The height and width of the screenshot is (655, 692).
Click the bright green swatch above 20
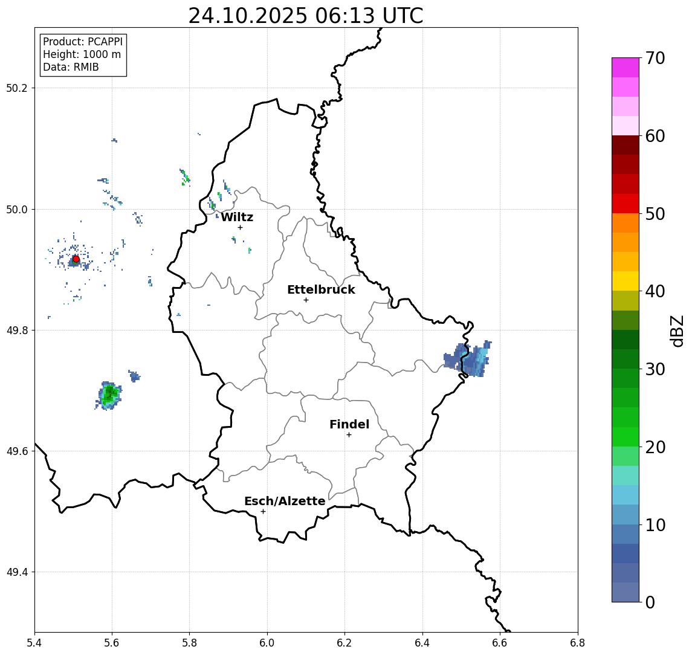[x=626, y=437]
